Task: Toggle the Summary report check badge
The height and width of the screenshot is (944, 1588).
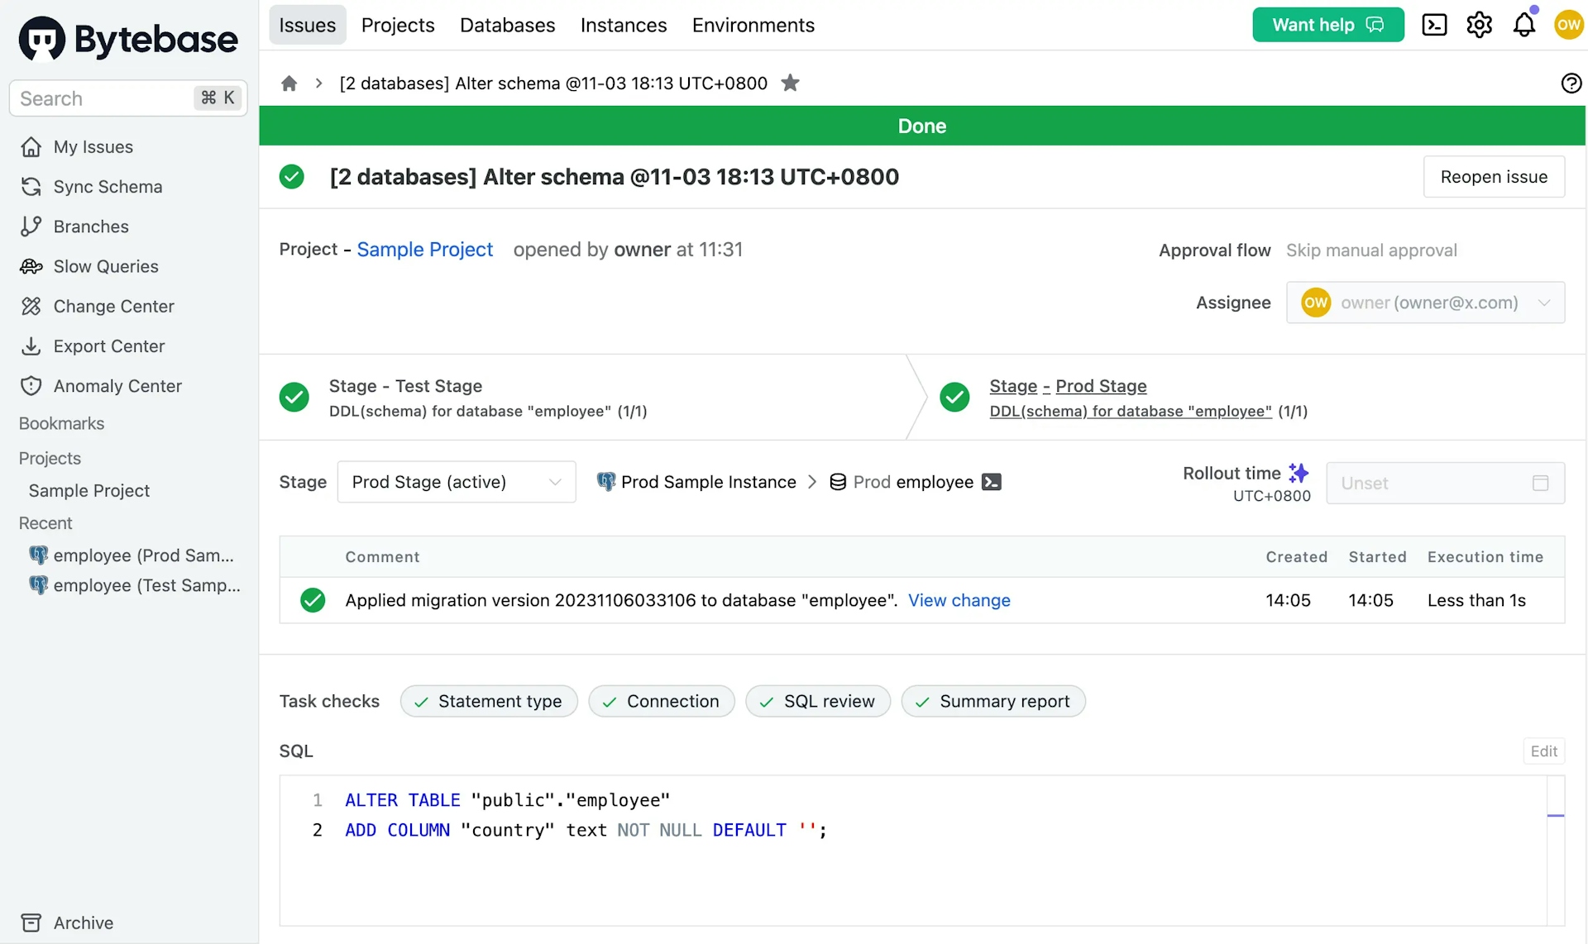Action: [x=991, y=700]
